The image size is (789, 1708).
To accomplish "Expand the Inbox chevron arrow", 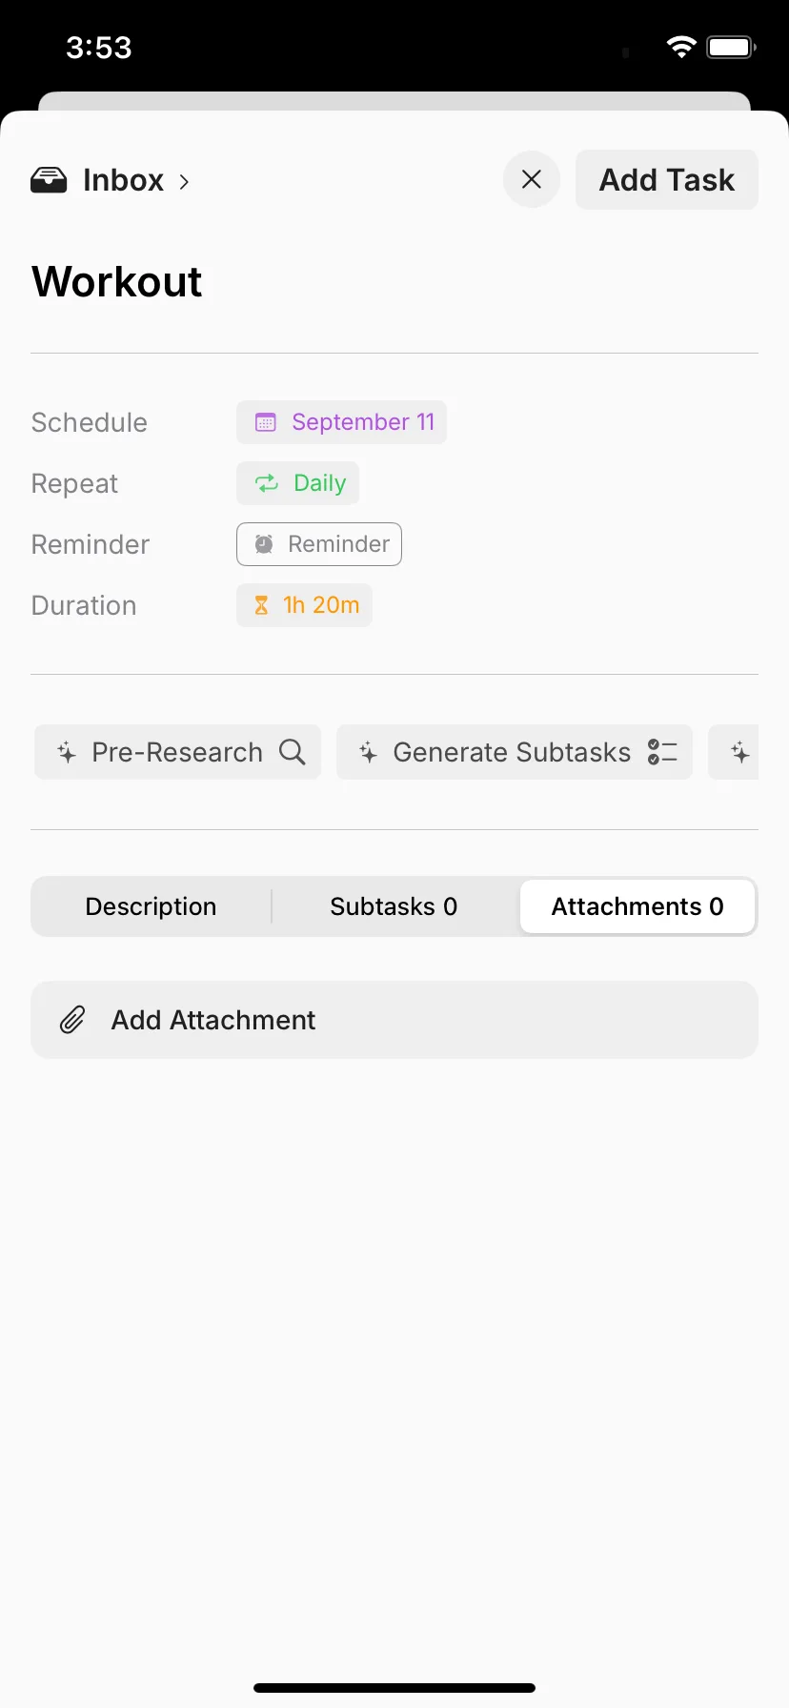I will 184,181.
